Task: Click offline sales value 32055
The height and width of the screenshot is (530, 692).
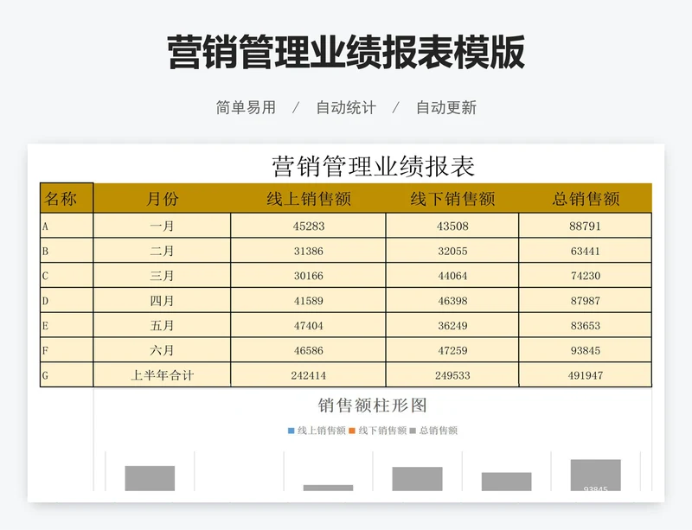Action: [452, 251]
